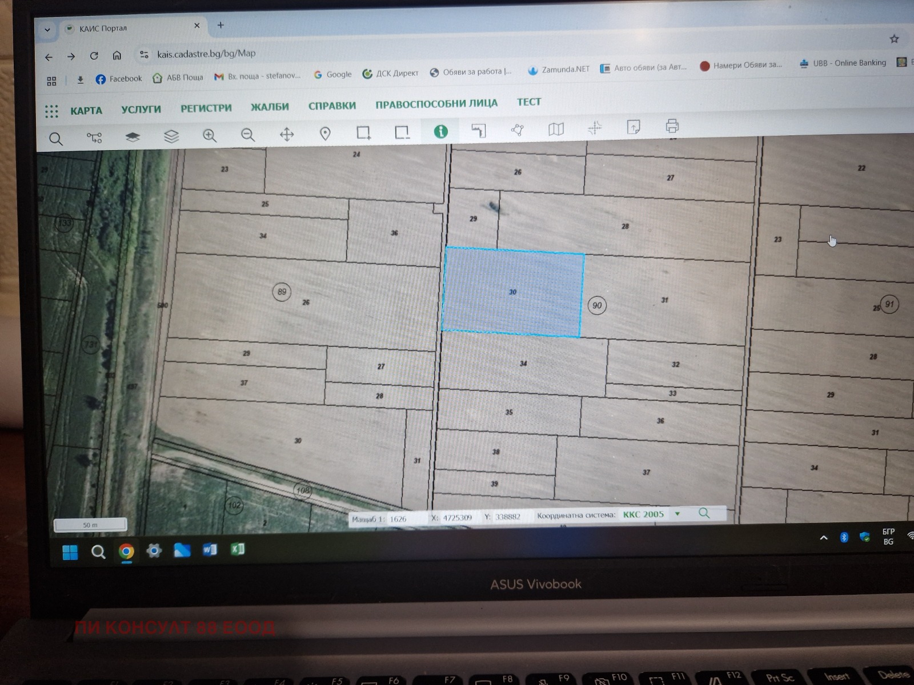914x685 pixels.
Task: Bookmark this page with the star icon
Action: tap(894, 39)
